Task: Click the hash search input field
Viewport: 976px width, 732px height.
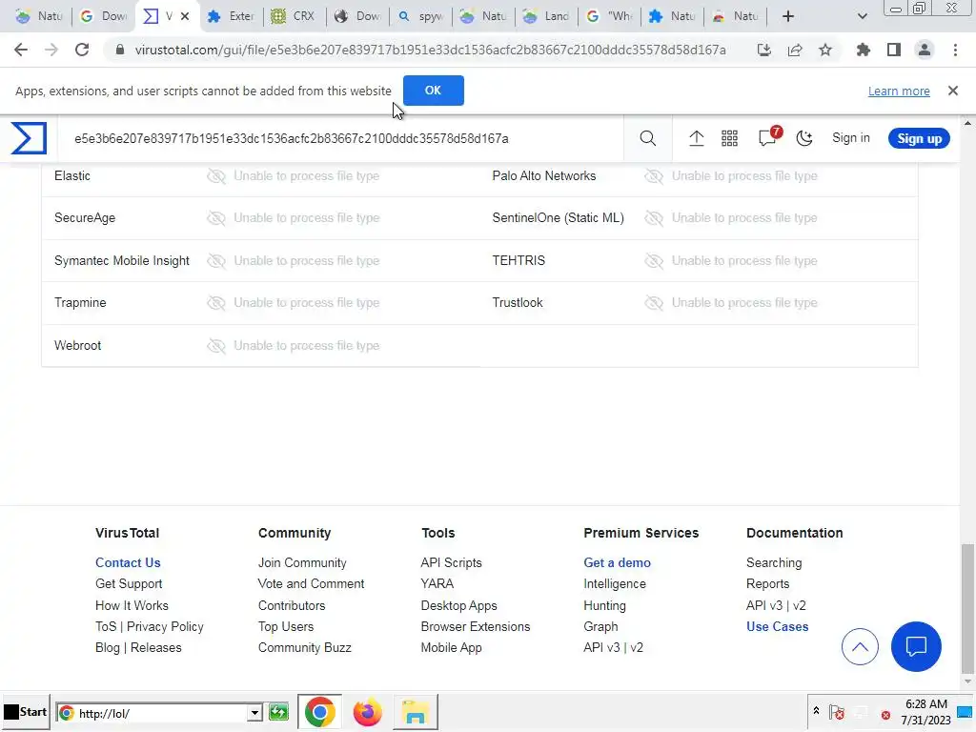Action: pyautogui.click(x=339, y=138)
